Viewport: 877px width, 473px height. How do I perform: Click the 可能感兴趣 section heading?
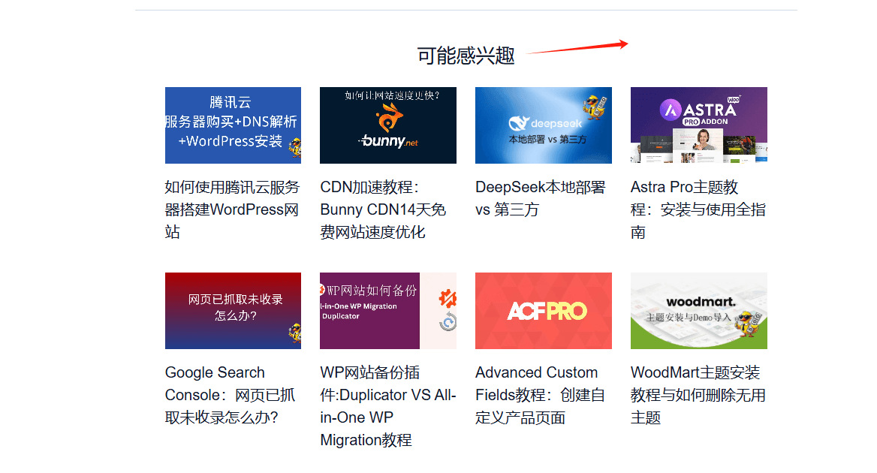pyautogui.click(x=466, y=56)
